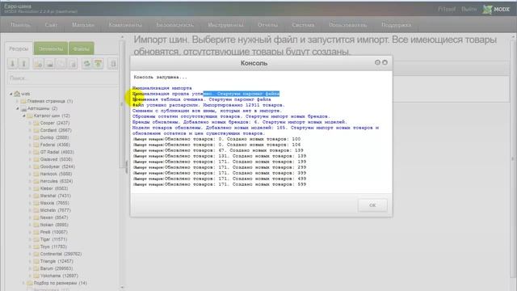The height and width of the screenshot is (291, 517).
Task: Expand the Kleber tree node
Action: coord(30,188)
